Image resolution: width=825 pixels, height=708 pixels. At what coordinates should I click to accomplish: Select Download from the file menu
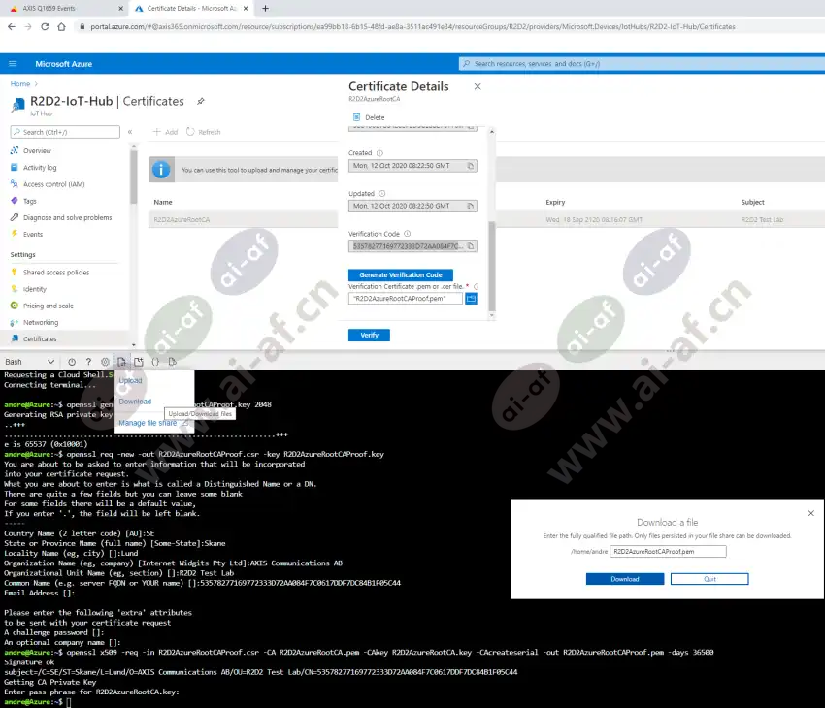(135, 402)
